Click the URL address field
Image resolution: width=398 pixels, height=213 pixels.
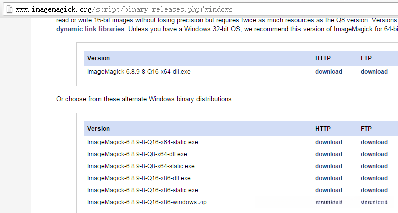[201, 9]
